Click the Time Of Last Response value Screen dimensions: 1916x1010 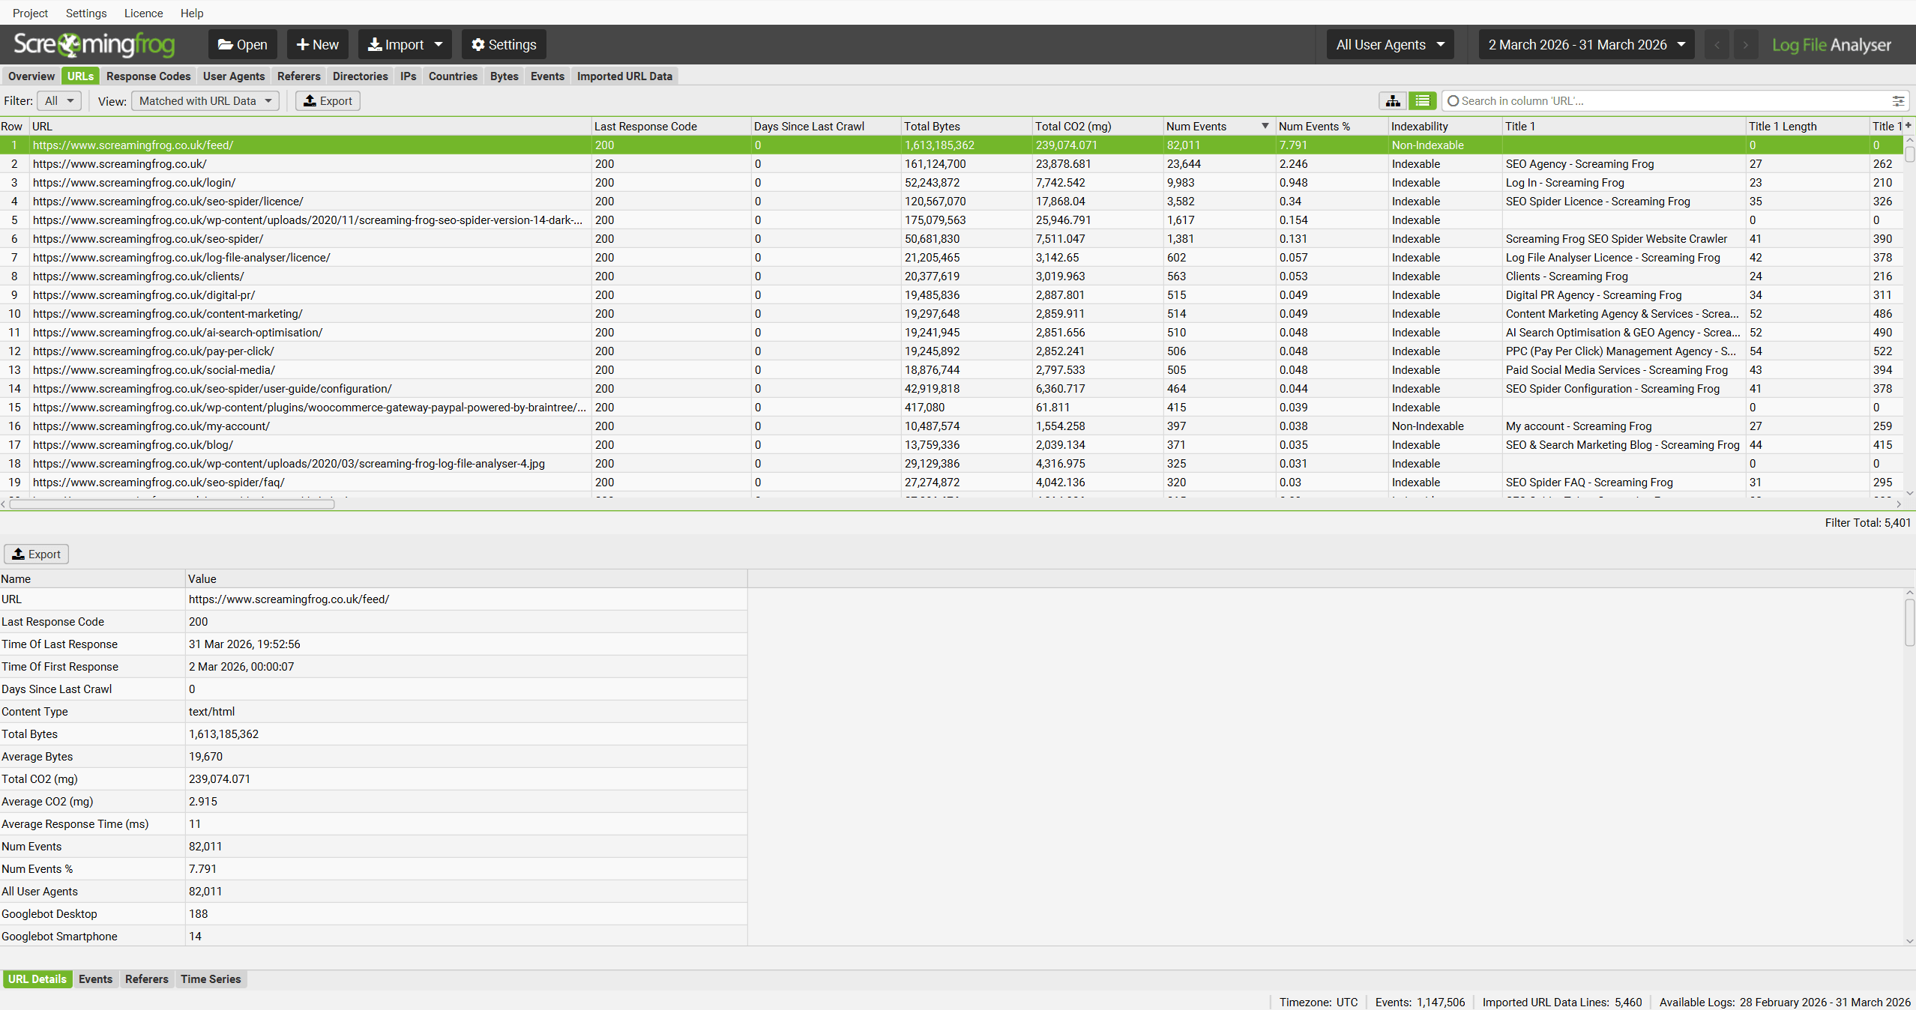click(x=244, y=644)
